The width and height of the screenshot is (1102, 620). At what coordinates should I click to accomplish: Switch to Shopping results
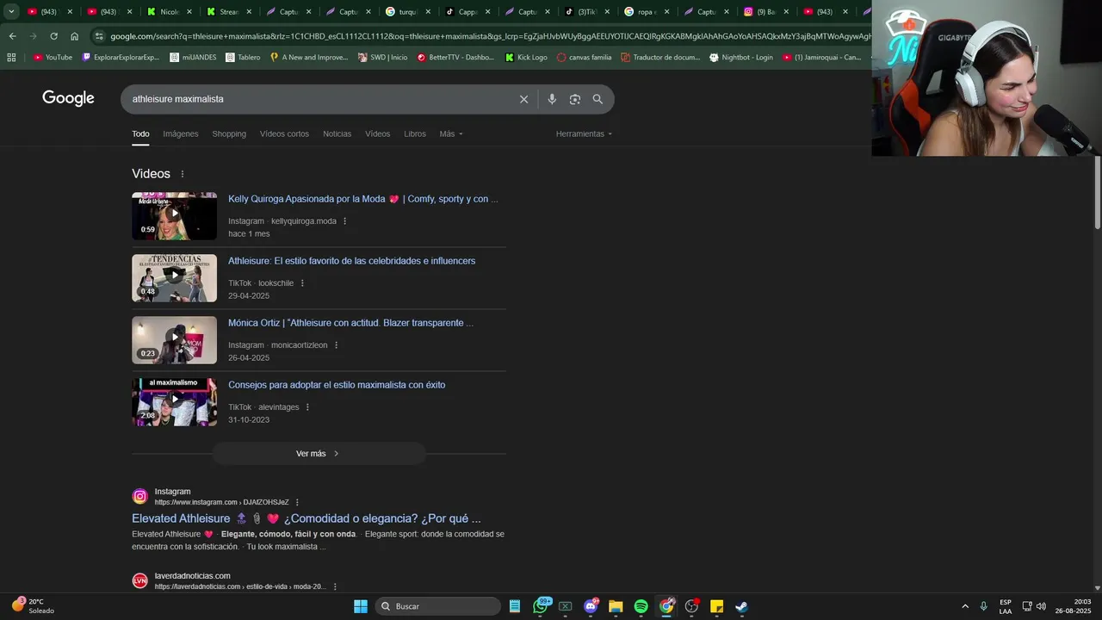[x=229, y=133]
